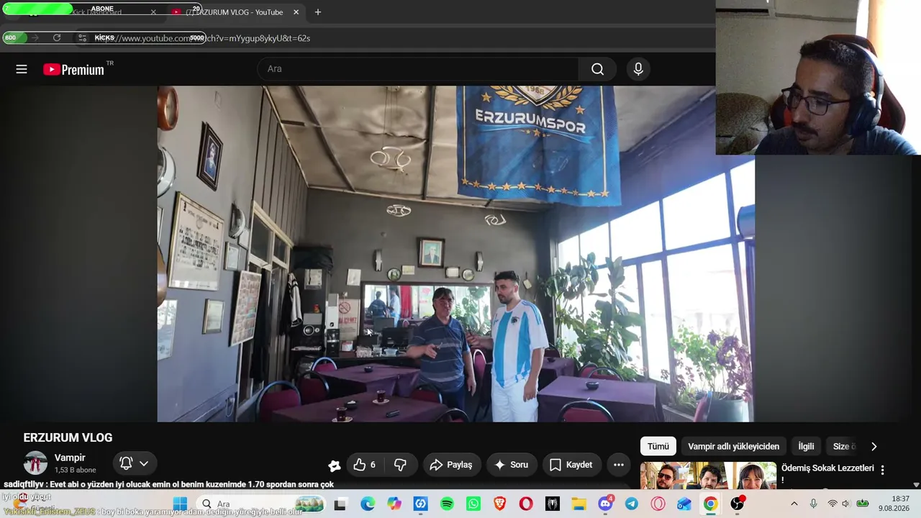921x518 pixels.
Task: Close the Kick Dashboard tab
Action: point(153,12)
